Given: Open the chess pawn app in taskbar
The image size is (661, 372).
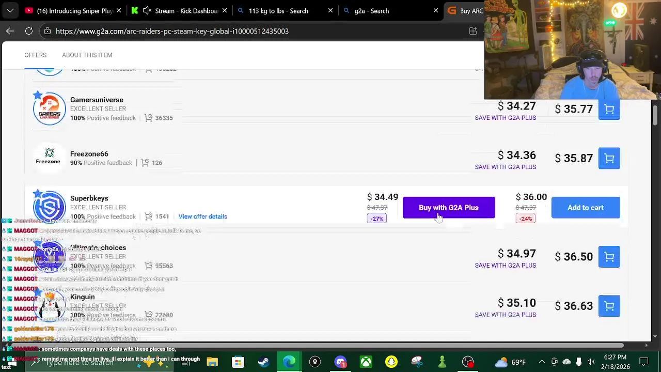Looking at the screenshot, I should coord(442,362).
